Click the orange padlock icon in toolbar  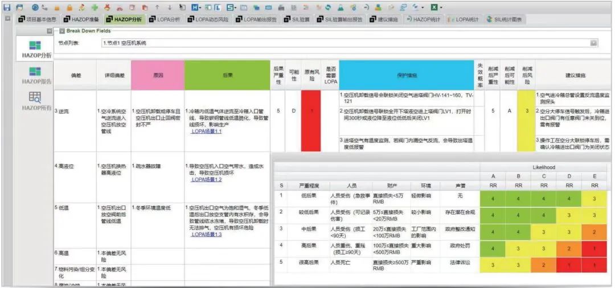[69, 7]
